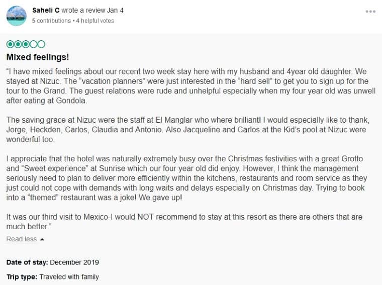Click the "December 2019" stay date

point(74,262)
